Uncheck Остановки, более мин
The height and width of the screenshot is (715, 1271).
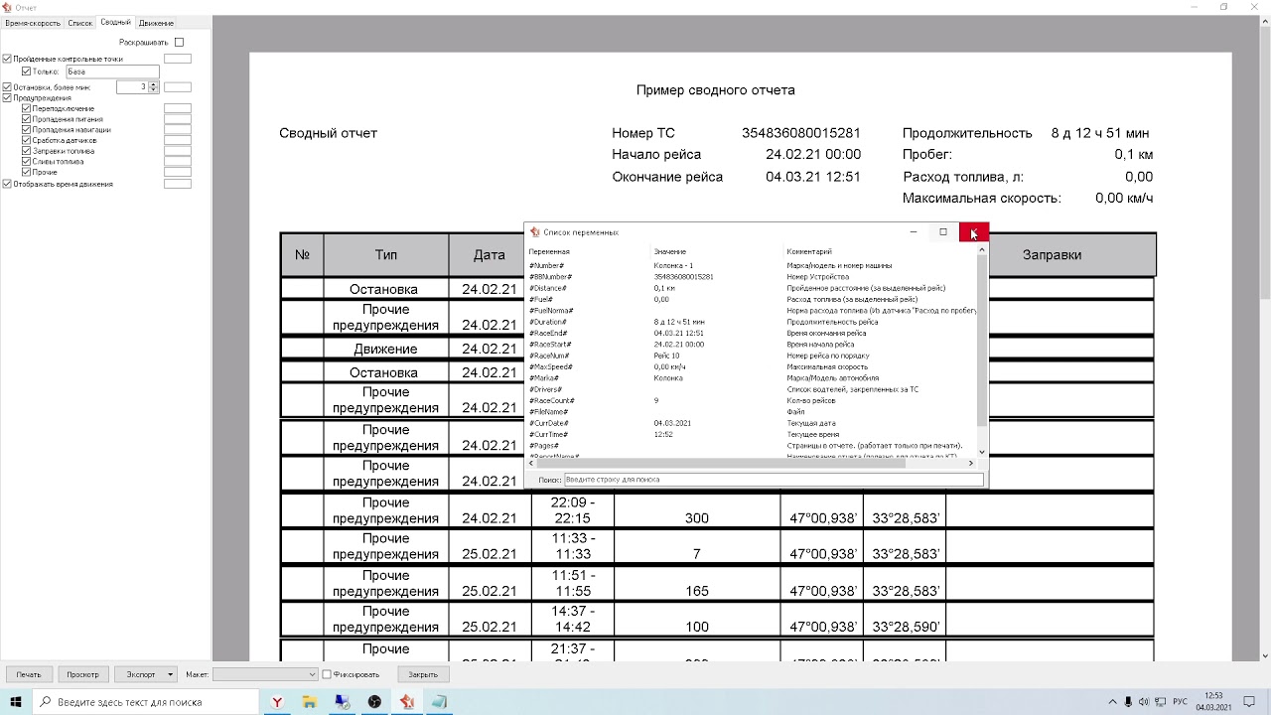(x=7, y=87)
